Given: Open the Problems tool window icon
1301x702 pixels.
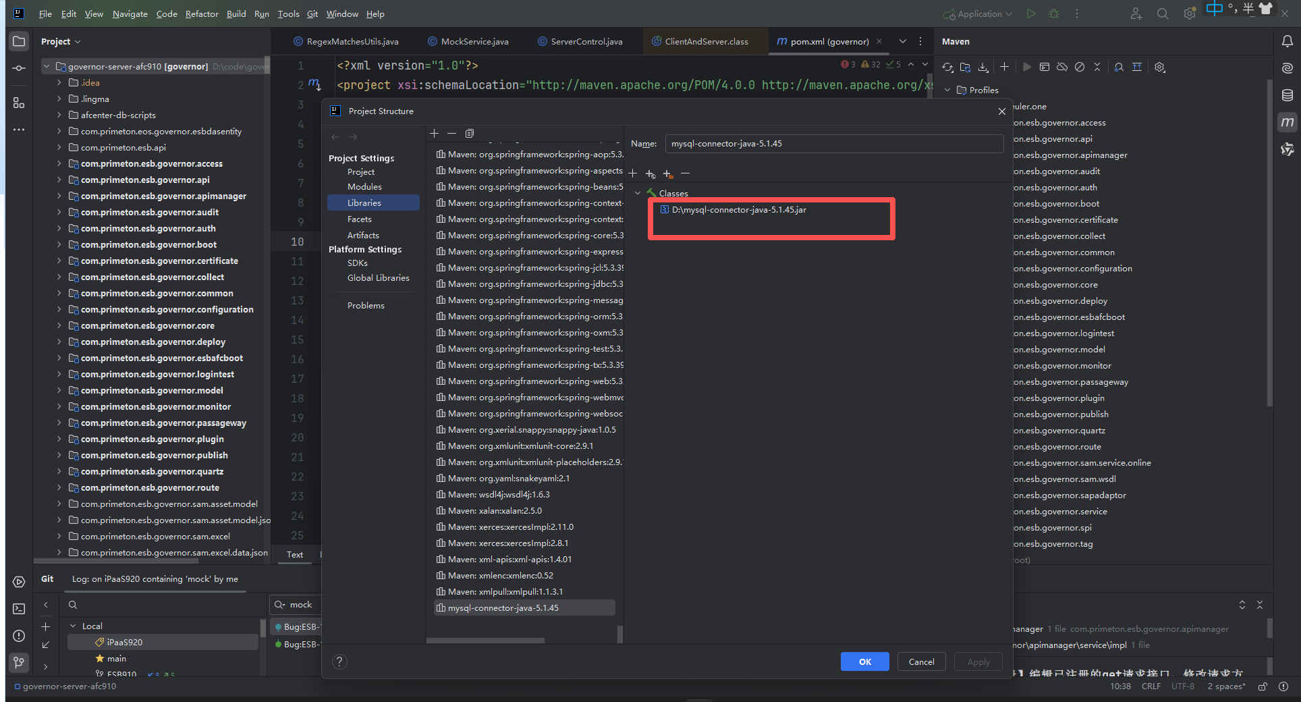Looking at the screenshot, I should (19, 636).
